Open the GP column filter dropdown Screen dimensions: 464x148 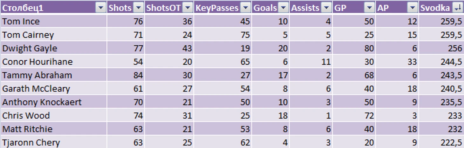[370, 8]
